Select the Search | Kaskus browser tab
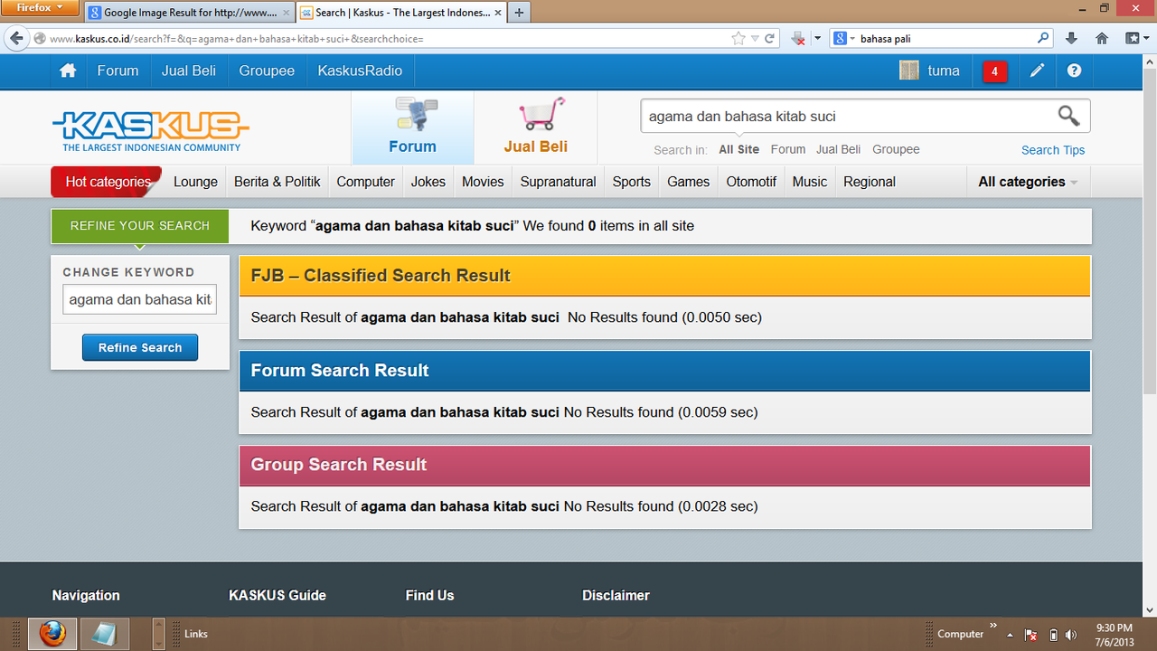The image size is (1157, 651). [400, 13]
